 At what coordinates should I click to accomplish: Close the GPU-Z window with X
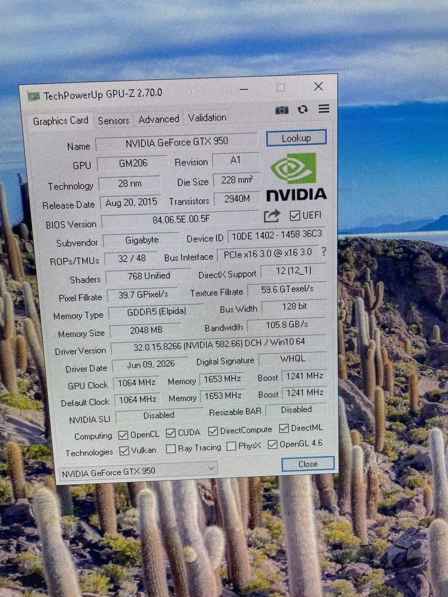tap(318, 86)
